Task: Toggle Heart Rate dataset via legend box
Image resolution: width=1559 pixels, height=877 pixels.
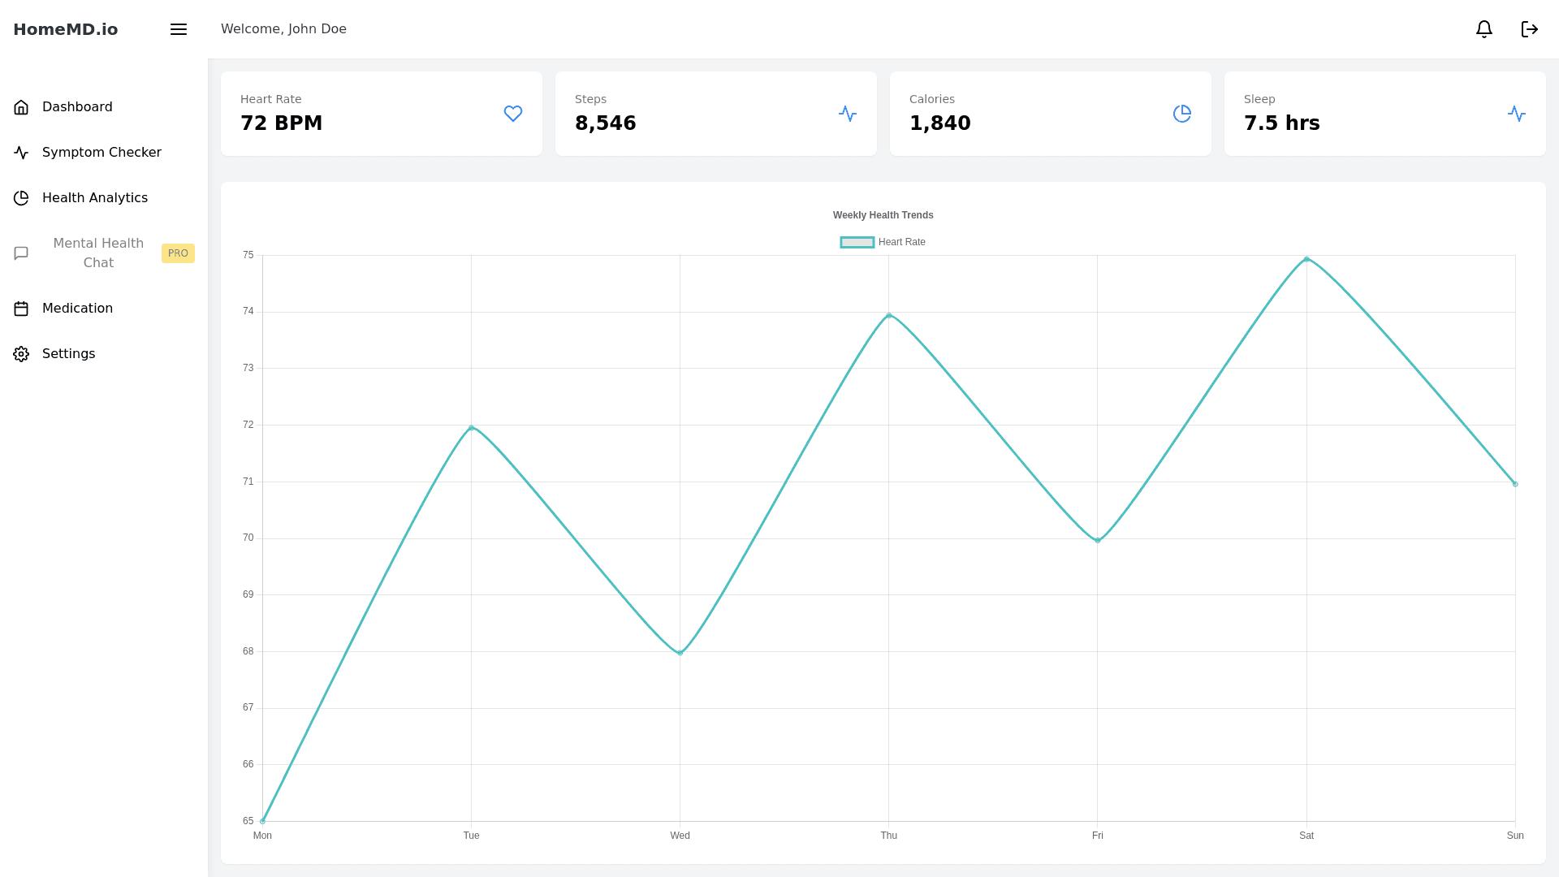Action: (x=857, y=242)
